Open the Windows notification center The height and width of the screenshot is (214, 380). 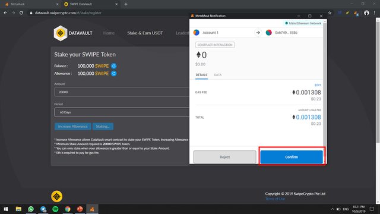point(372,209)
